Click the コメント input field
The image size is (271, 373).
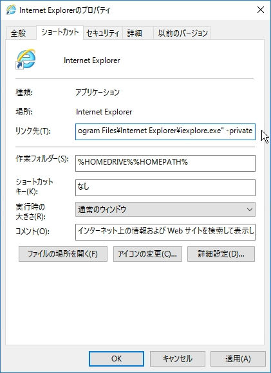tap(165, 232)
